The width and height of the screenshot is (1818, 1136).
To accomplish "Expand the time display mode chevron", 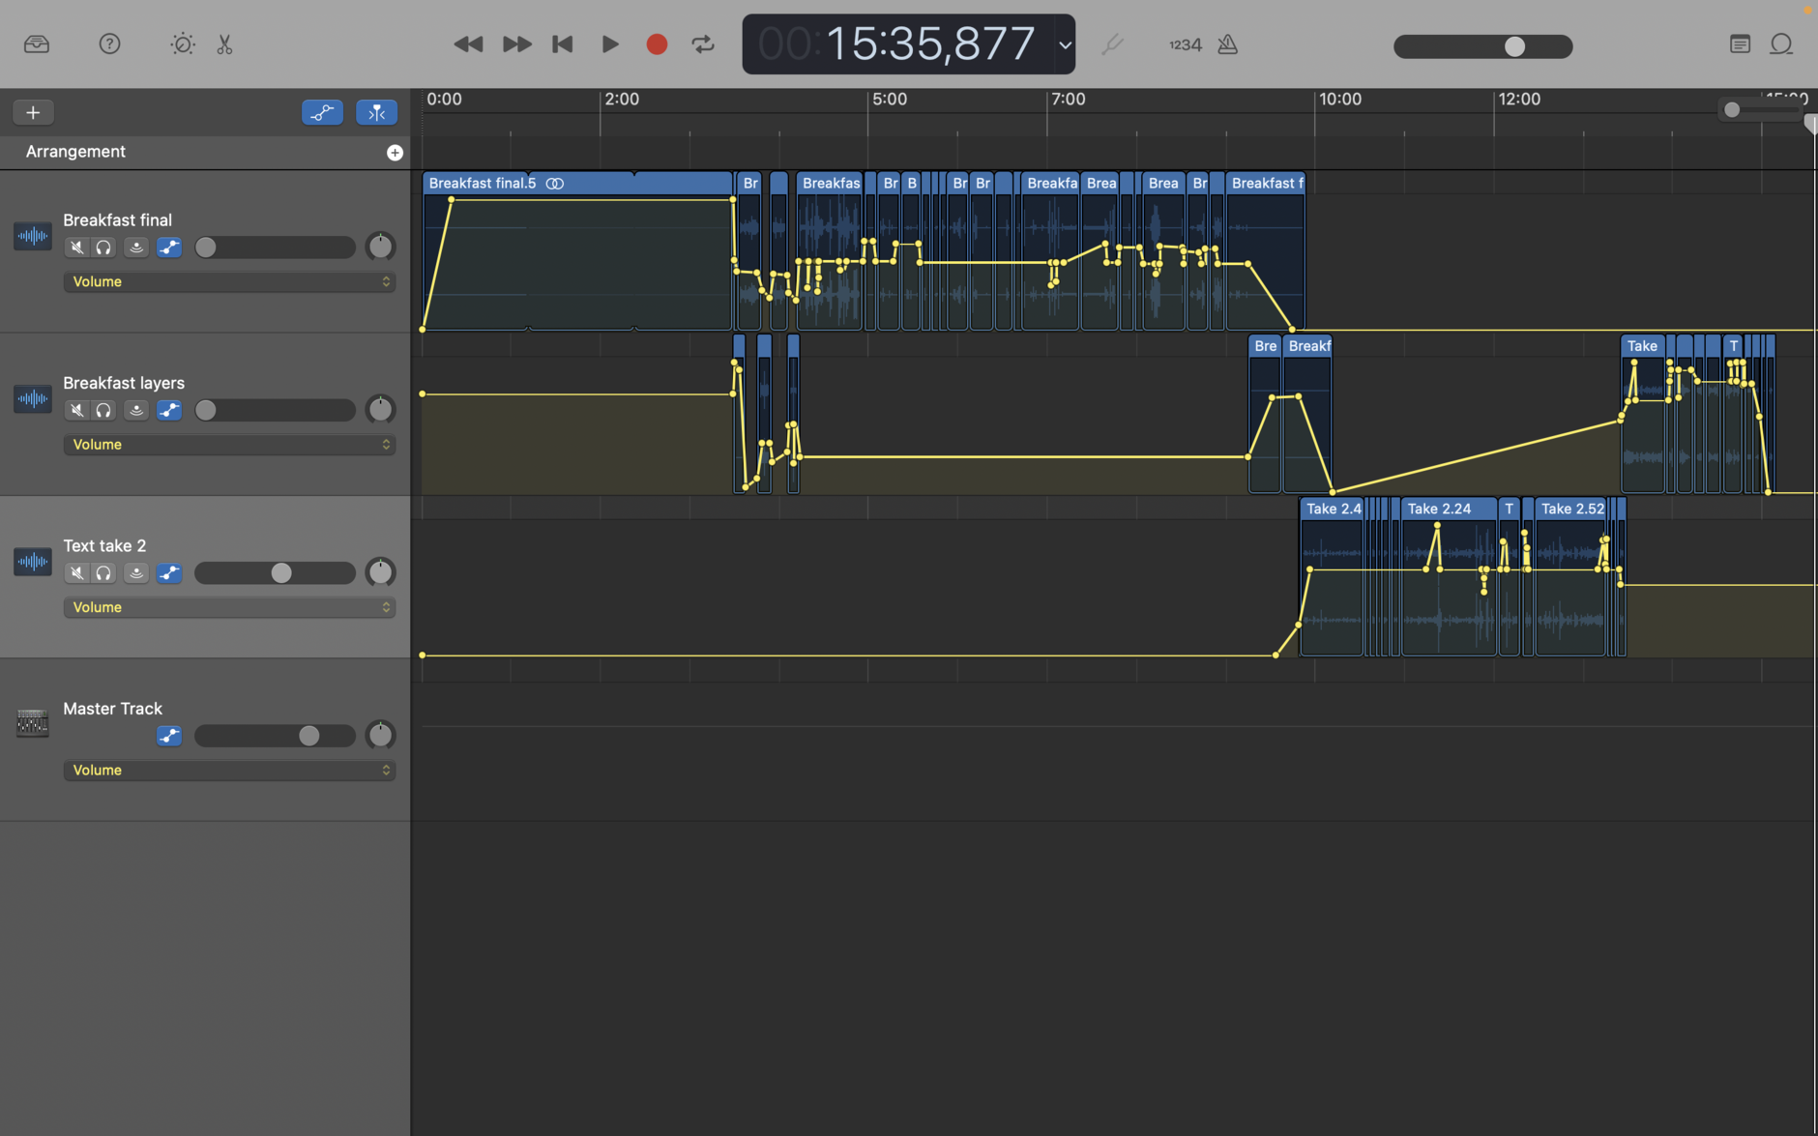I will point(1065,44).
